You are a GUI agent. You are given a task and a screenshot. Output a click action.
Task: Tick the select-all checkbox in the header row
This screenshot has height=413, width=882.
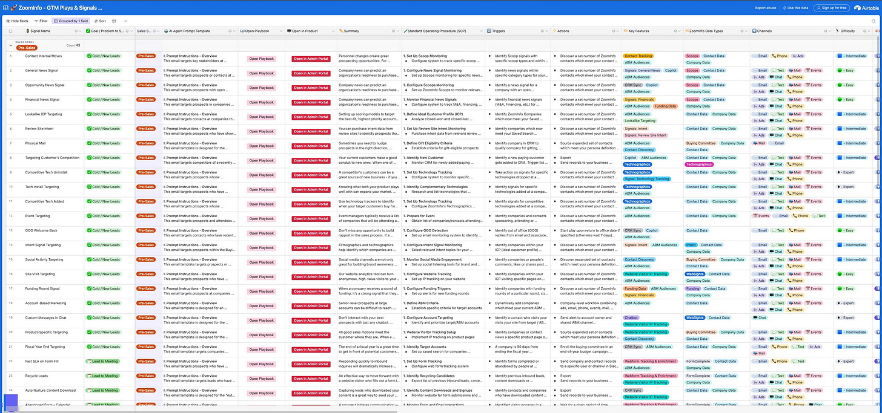[10, 31]
